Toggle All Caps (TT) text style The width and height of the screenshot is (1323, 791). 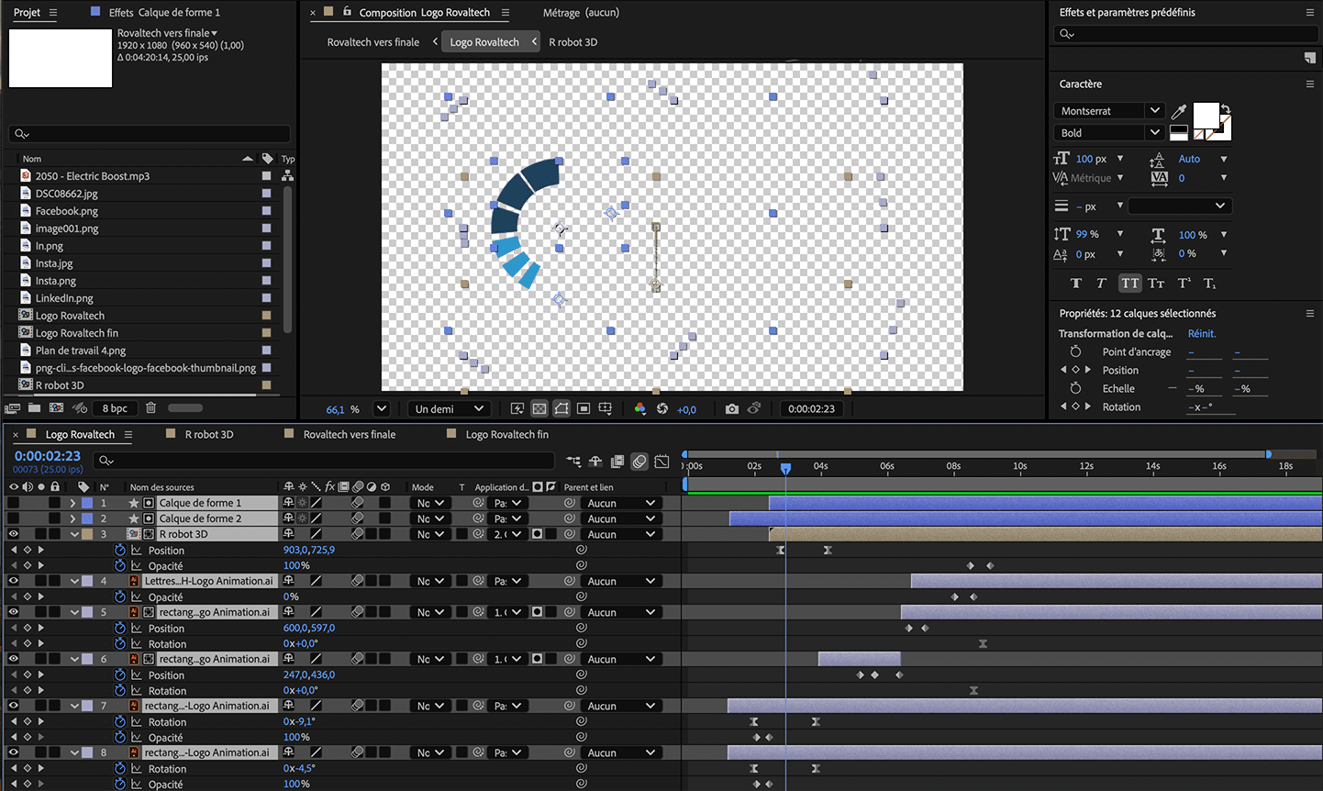(1129, 284)
